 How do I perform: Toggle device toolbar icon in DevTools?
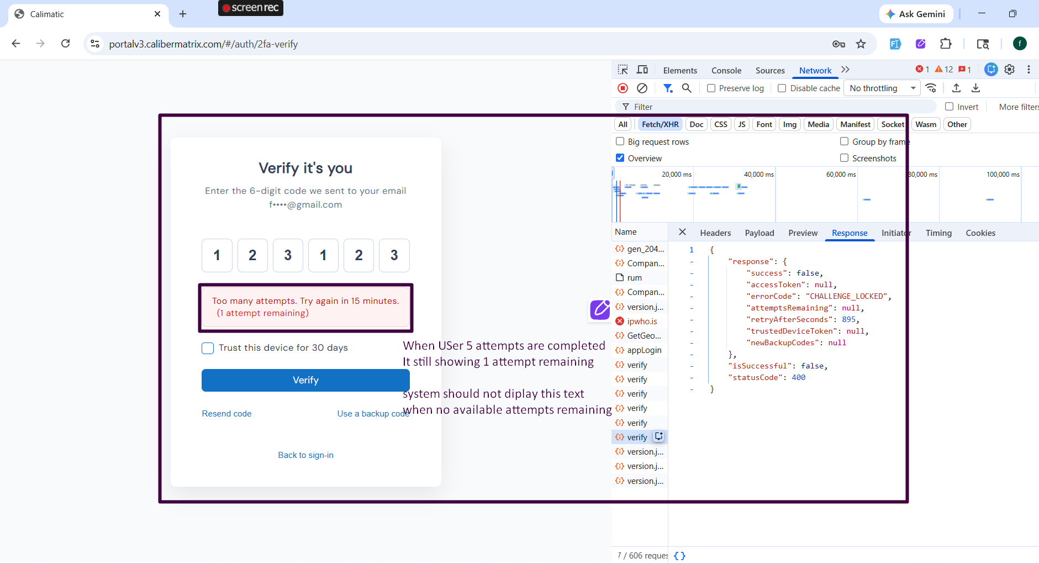(x=642, y=70)
